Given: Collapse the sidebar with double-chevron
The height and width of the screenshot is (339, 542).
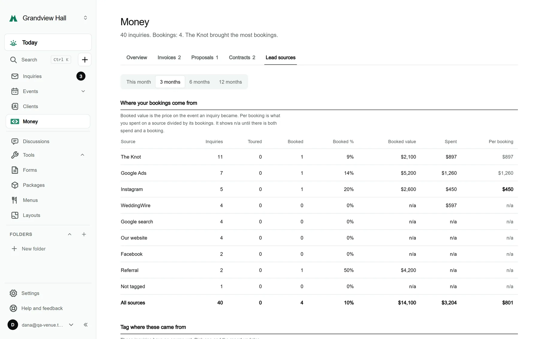Looking at the screenshot, I should (x=86, y=325).
